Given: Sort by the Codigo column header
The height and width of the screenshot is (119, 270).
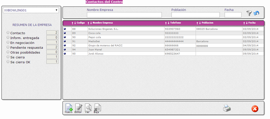Looking at the screenshot, I should click(x=81, y=23).
